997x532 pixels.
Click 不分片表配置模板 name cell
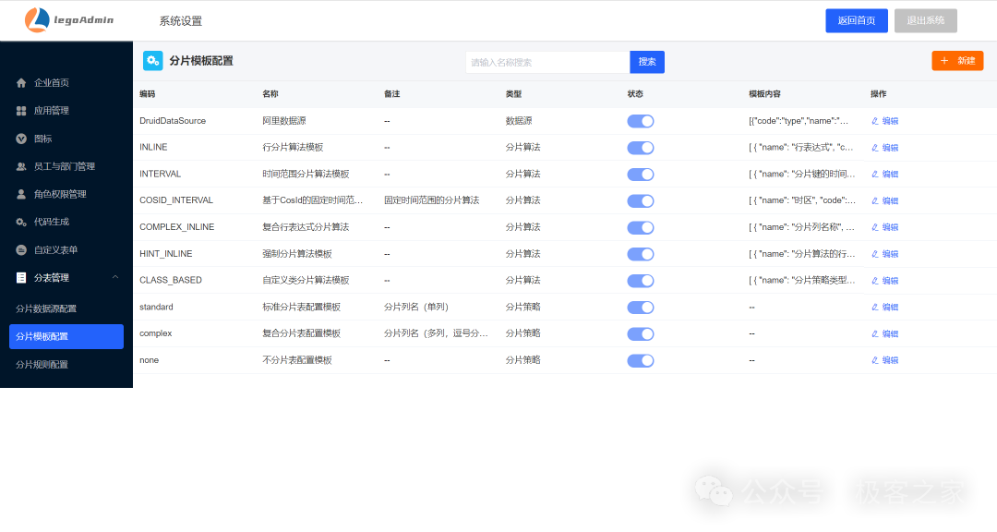click(x=297, y=360)
